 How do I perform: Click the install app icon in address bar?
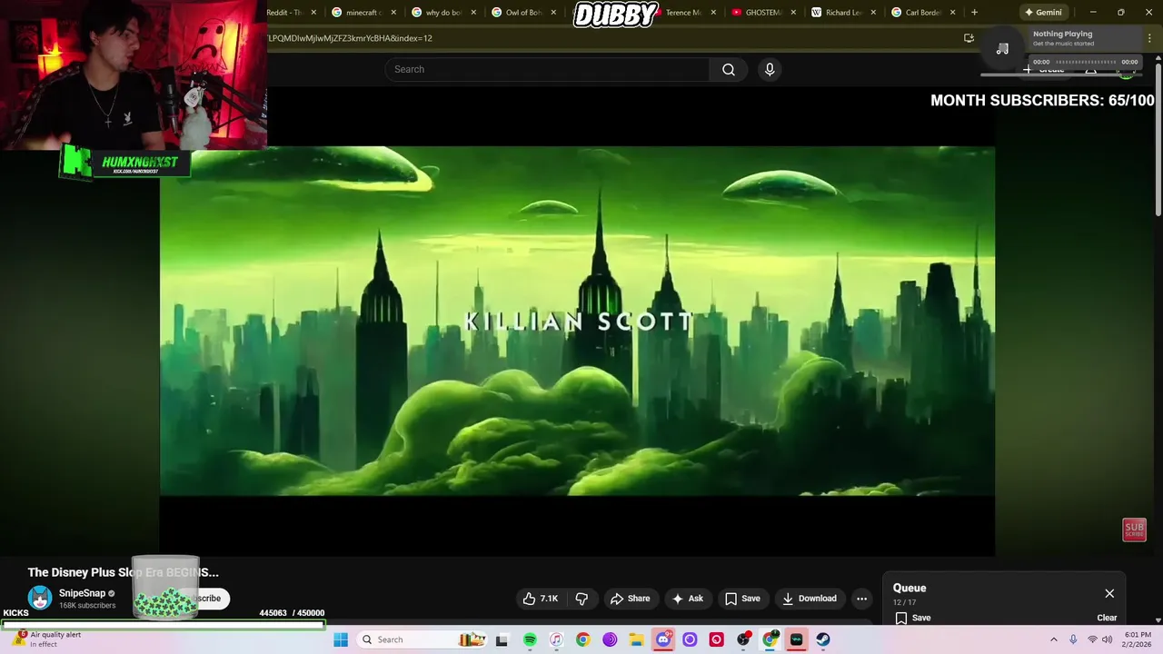click(x=969, y=38)
